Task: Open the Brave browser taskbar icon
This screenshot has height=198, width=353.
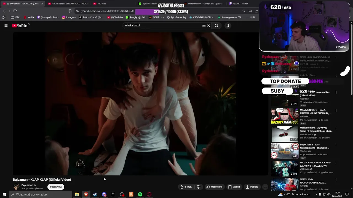Action: point(86,194)
